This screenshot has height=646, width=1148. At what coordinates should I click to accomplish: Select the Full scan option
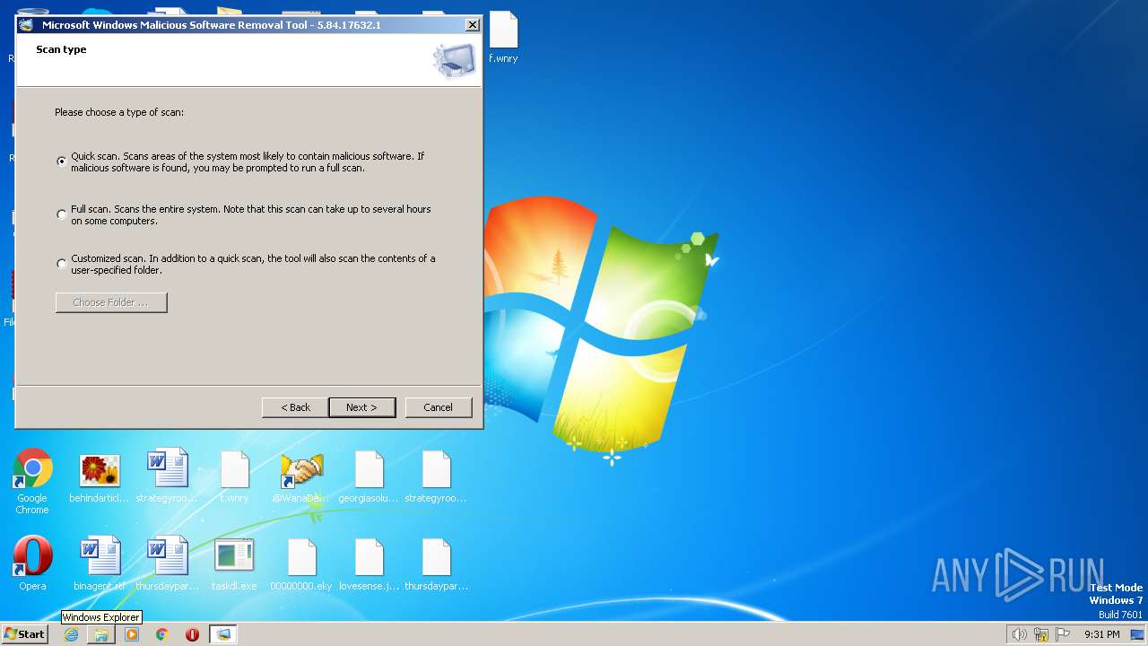[x=61, y=214]
